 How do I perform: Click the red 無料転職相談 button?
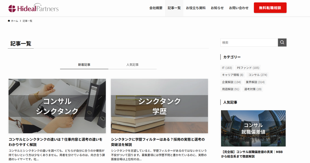(x=270, y=8)
